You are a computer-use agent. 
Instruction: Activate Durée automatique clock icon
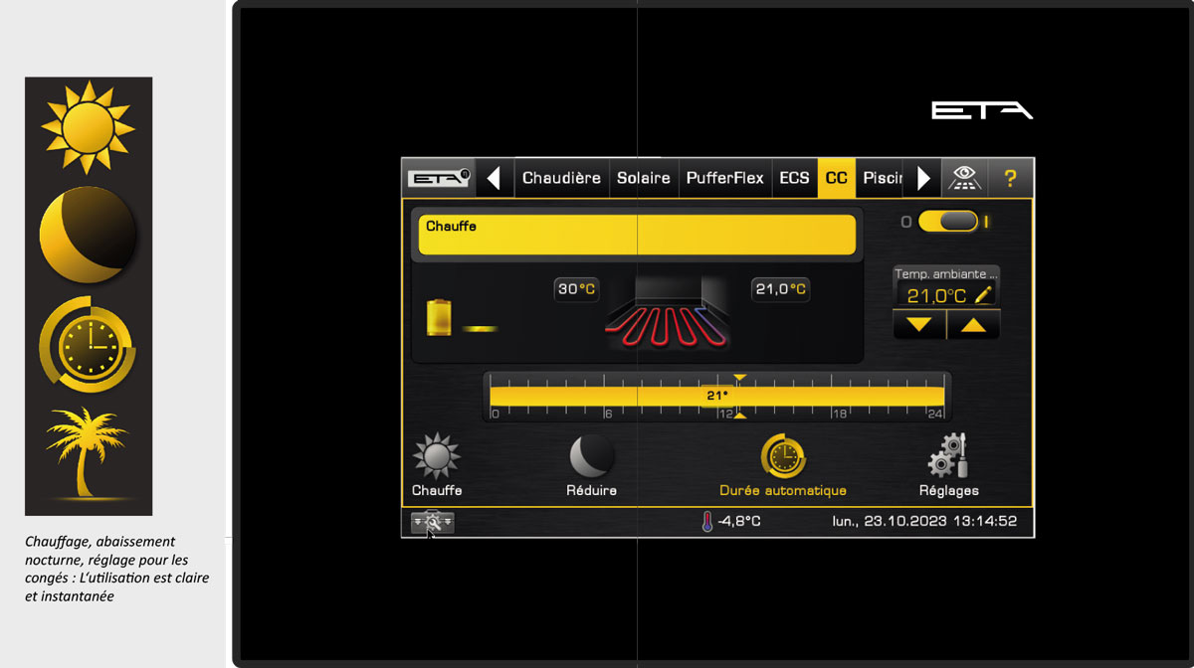point(783,458)
